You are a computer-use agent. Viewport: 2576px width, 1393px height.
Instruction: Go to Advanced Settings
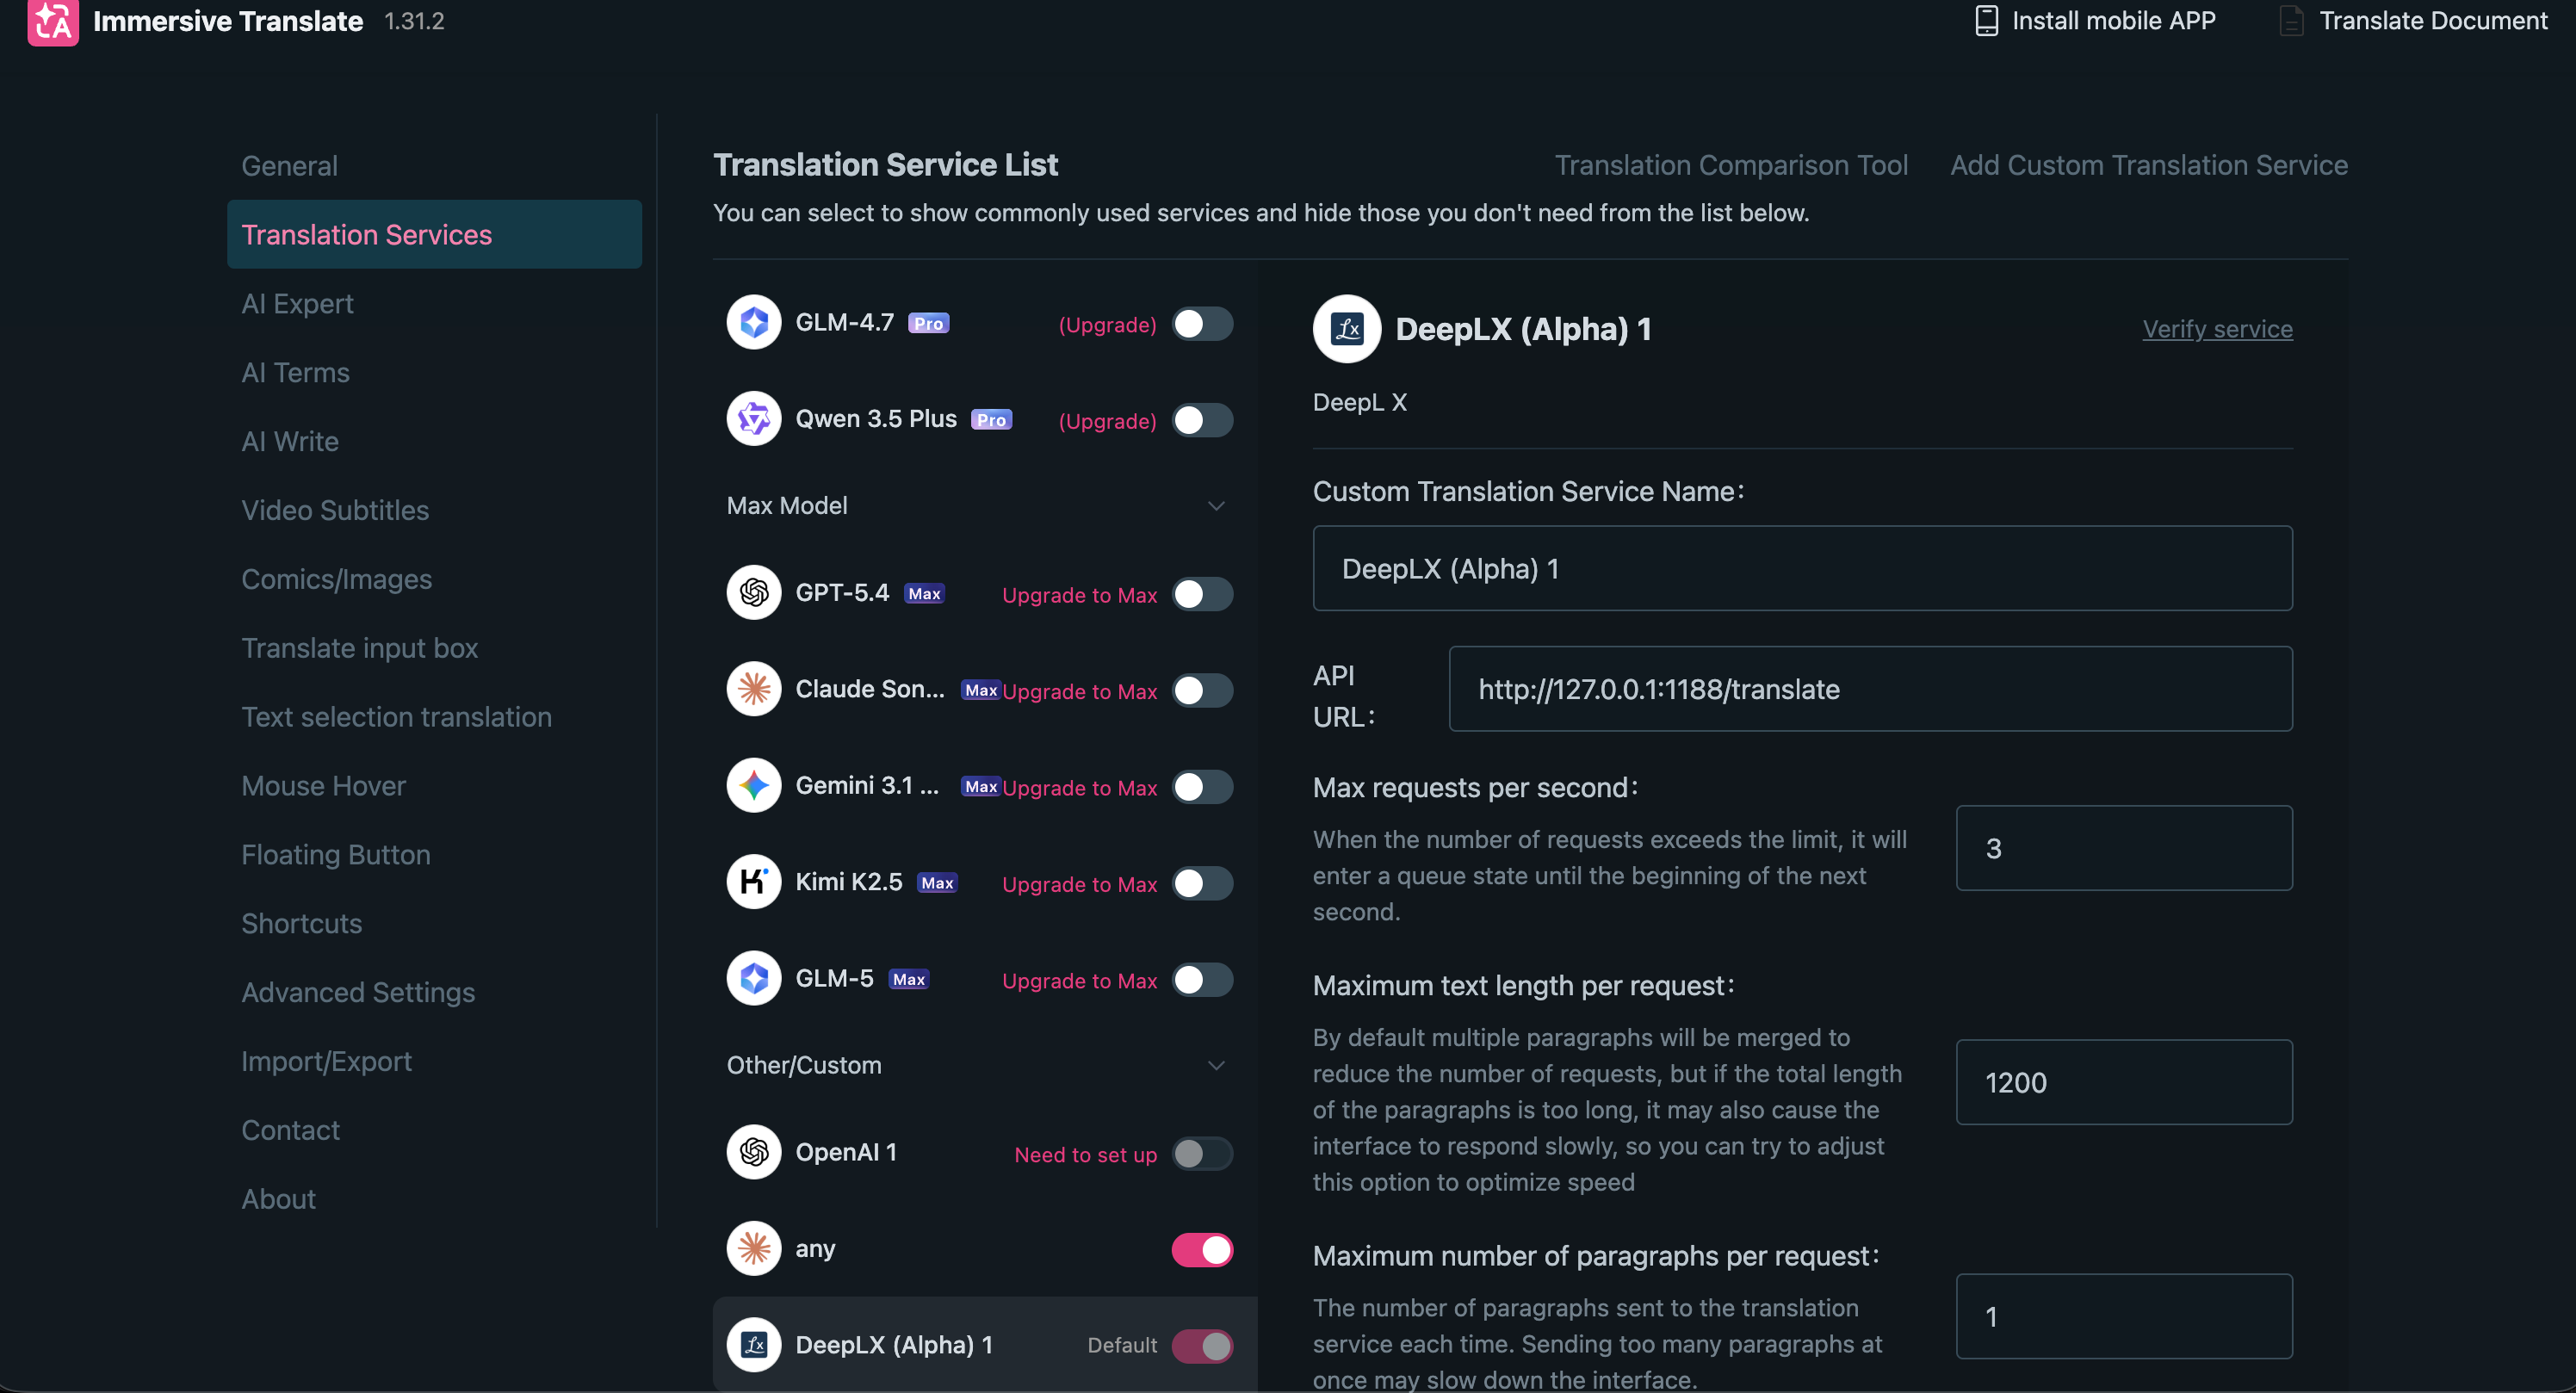click(x=434, y=993)
